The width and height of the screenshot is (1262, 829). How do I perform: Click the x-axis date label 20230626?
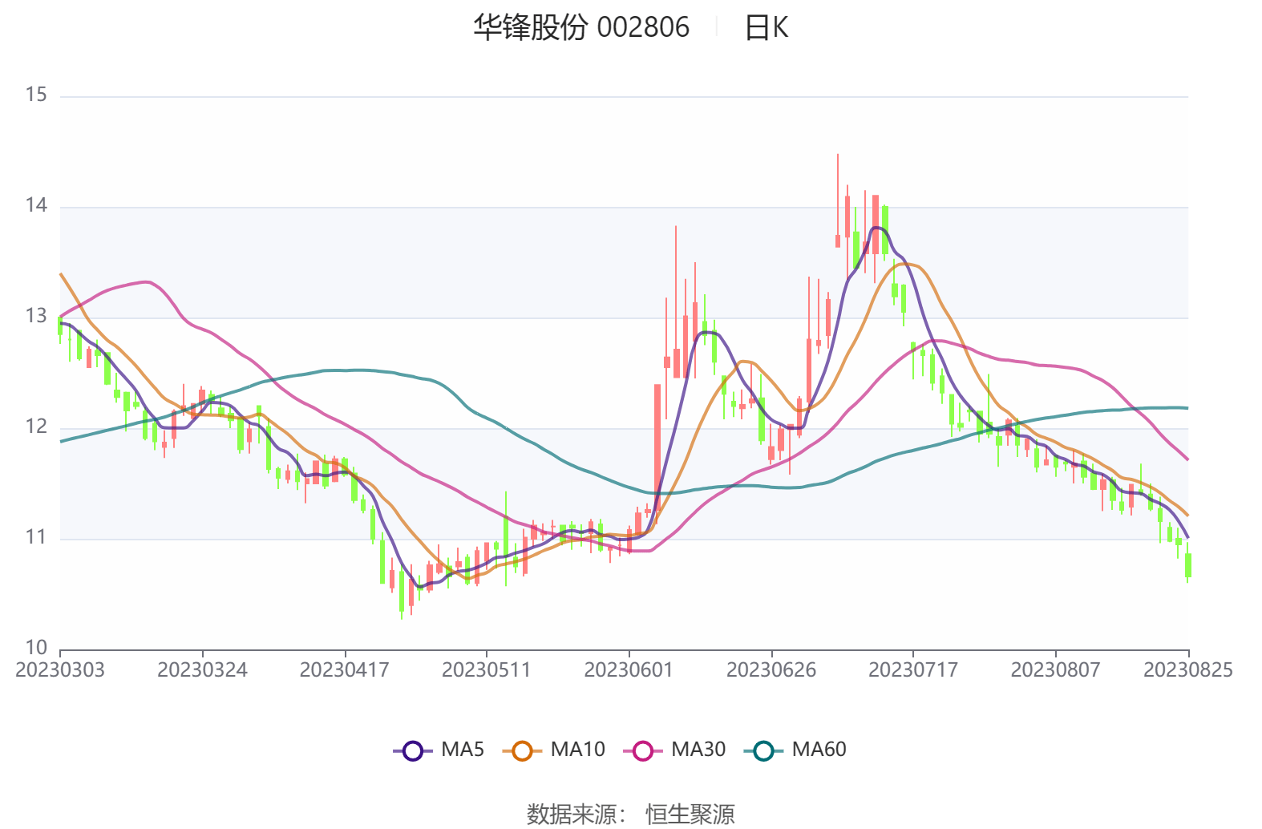click(x=771, y=669)
